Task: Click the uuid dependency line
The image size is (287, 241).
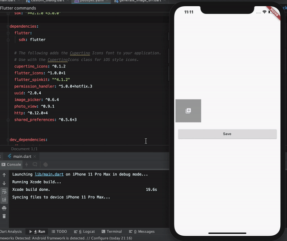Action: 28,93
